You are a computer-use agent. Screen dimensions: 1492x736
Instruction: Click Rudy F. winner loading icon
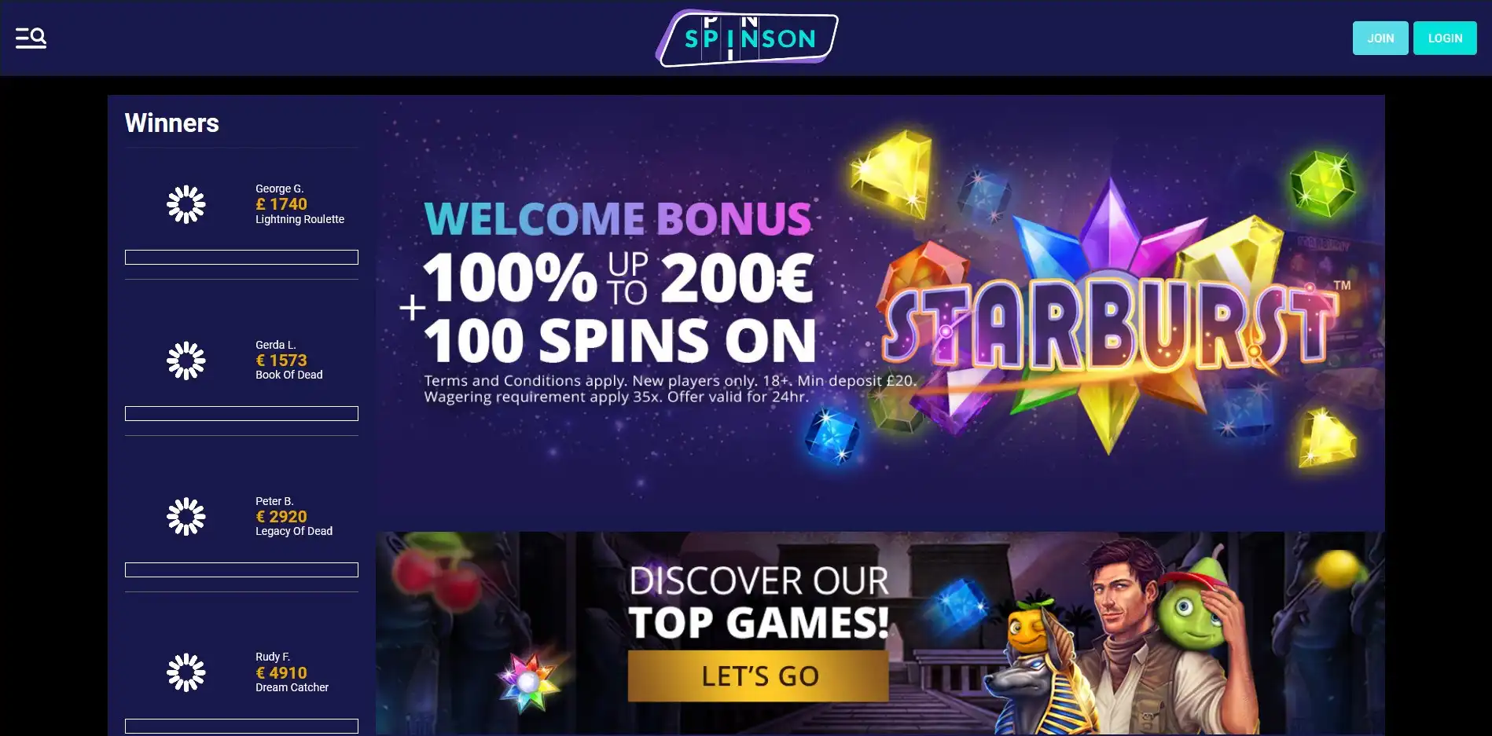186,672
